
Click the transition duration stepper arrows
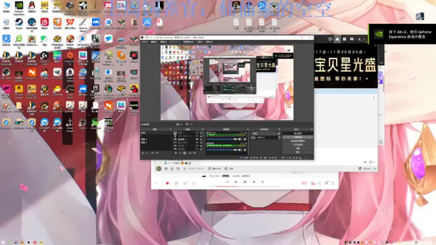(x=279, y=138)
